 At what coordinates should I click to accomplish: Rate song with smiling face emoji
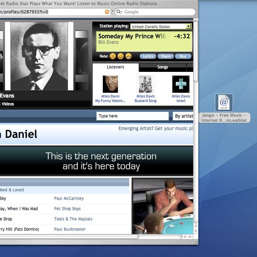120,56
